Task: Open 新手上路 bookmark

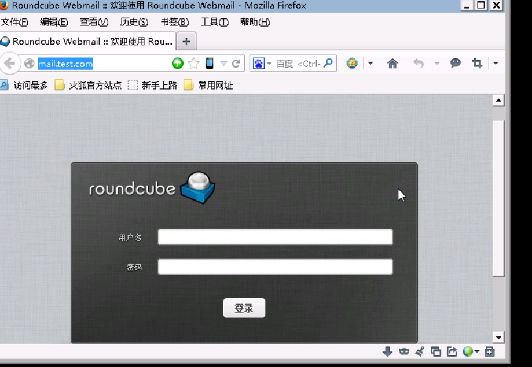Action: [x=152, y=85]
